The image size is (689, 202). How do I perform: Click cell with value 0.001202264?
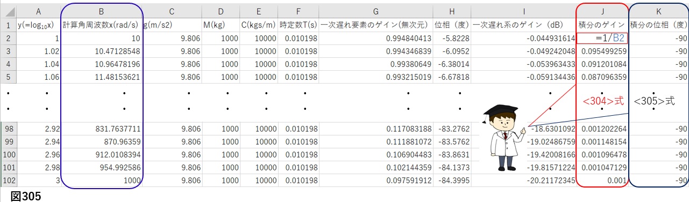pos(602,129)
